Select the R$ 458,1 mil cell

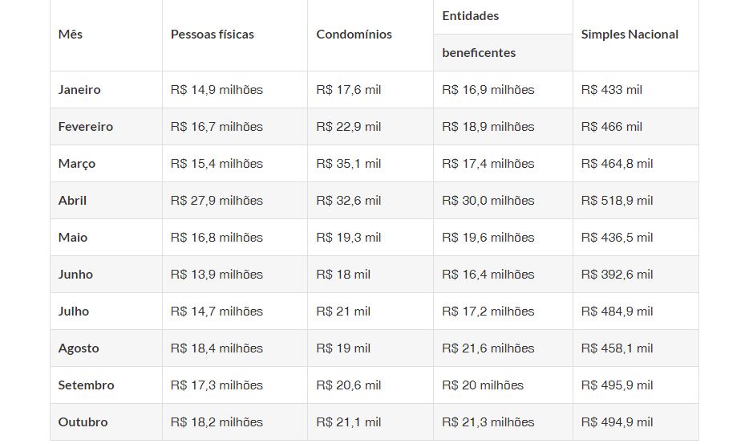(617, 348)
